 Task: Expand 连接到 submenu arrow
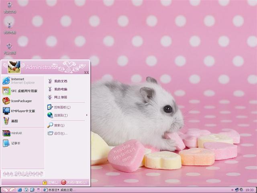click(86, 115)
